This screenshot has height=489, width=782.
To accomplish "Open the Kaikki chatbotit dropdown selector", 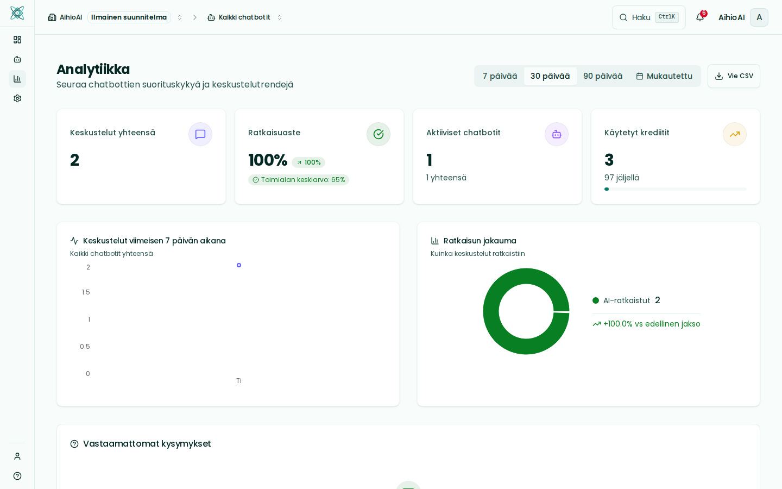I will click(x=280, y=17).
